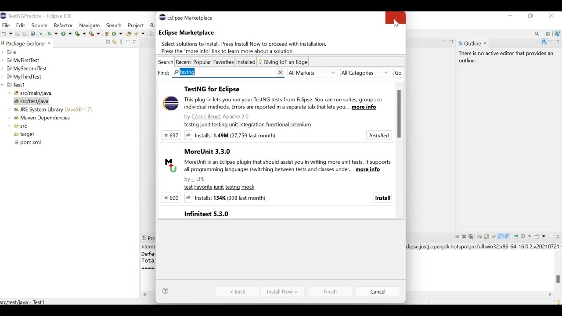Click the Display Selected Console icon
Screen dimensions: 562x316
523,237
